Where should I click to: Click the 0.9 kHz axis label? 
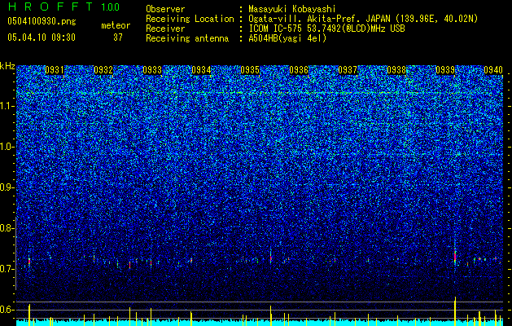click(7, 187)
